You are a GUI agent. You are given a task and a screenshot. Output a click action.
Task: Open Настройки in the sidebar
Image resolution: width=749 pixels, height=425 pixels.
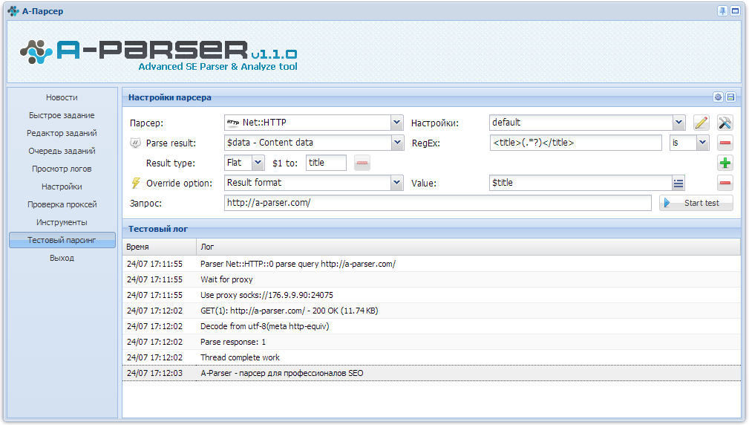click(x=62, y=186)
